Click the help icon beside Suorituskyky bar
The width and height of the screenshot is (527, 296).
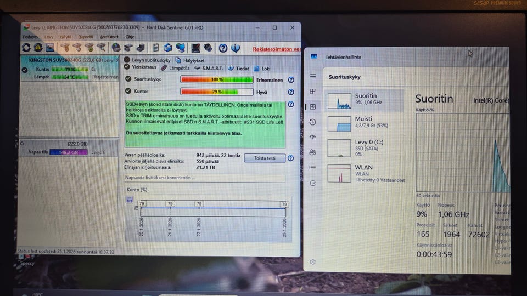tap(291, 80)
